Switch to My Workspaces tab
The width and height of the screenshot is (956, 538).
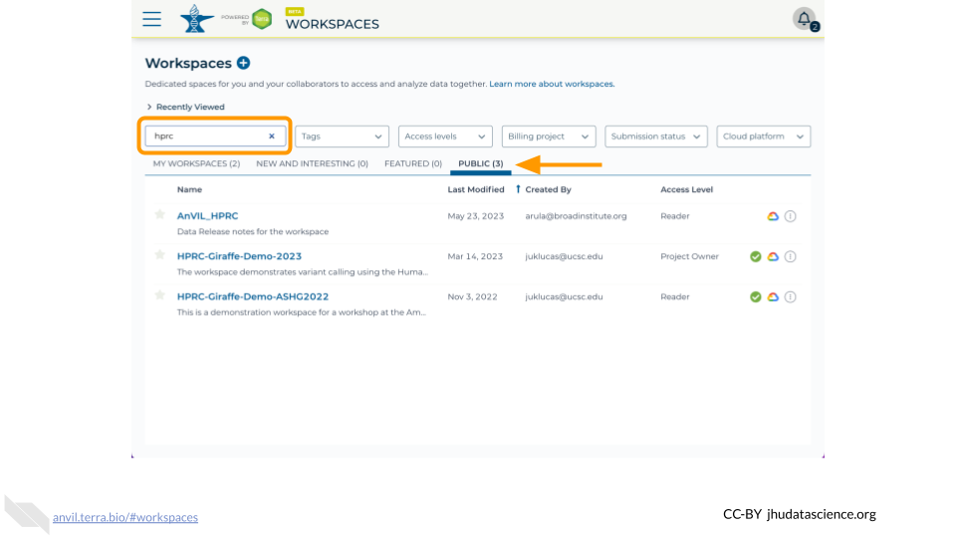coord(196,163)
